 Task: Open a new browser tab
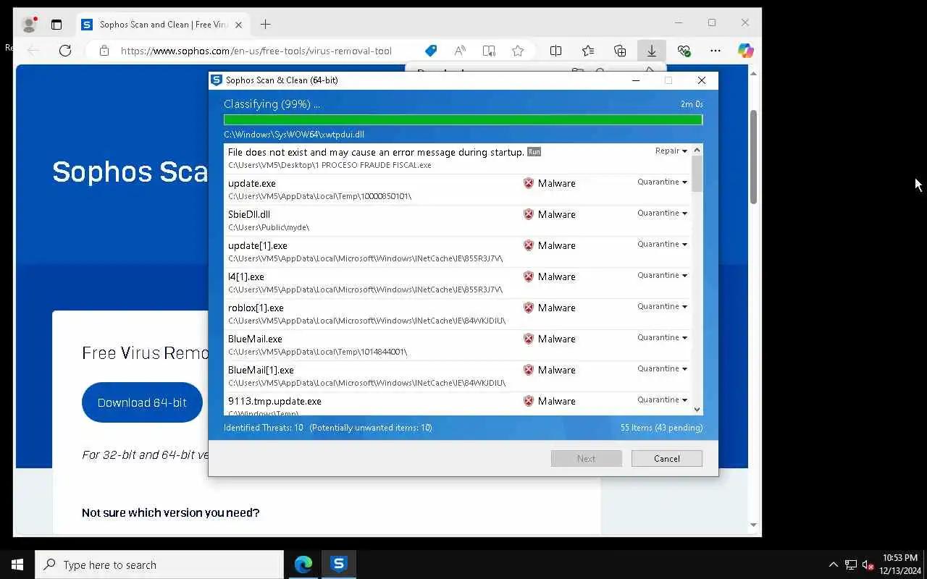[x=266, y=25]
